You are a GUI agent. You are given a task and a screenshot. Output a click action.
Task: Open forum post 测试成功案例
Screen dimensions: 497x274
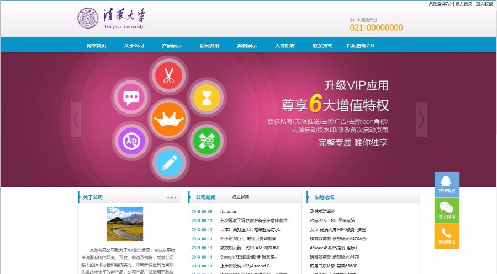pyautogui.click(x=322, y=211)
